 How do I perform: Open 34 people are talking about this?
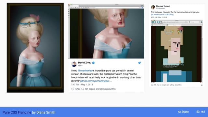pos(170,85)
